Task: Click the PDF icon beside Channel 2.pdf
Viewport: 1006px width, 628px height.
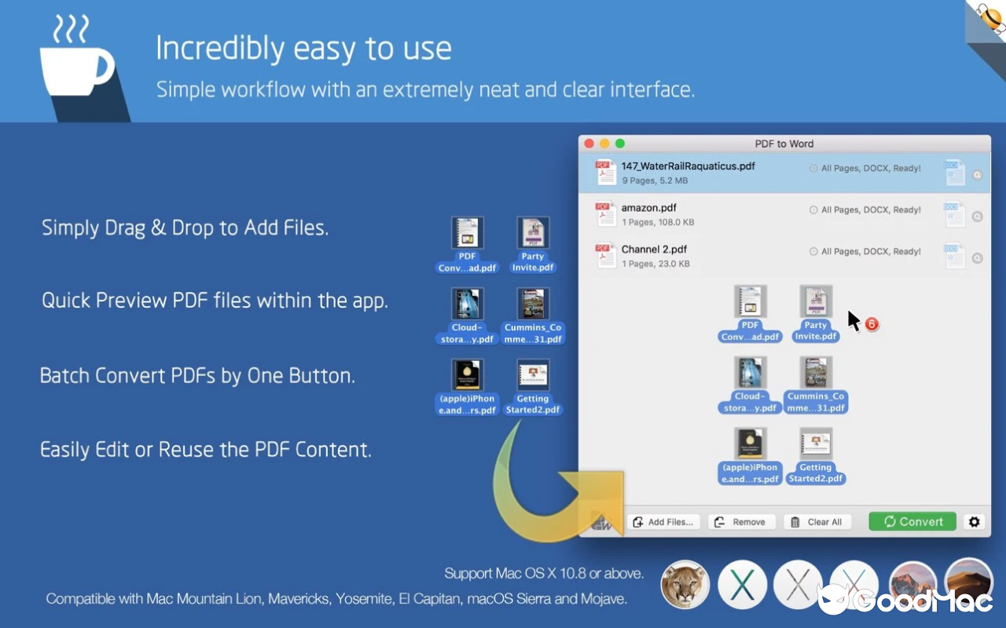Action: pos(606,256)
